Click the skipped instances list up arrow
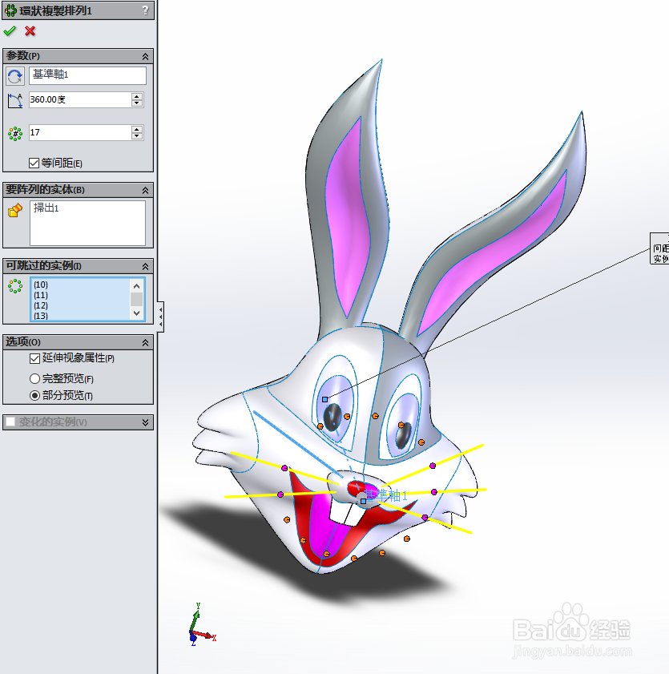Screen dimensions: 669x674 pyautogui.click(x=137, y=286)
